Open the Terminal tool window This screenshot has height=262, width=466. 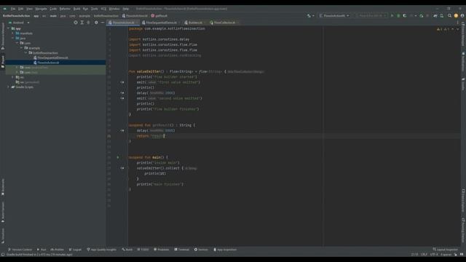pos(181,250)
